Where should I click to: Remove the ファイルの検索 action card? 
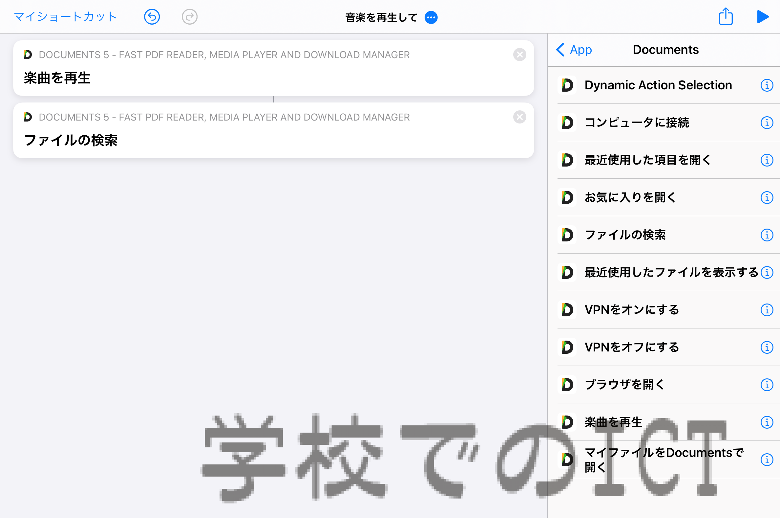pos(519,117)
